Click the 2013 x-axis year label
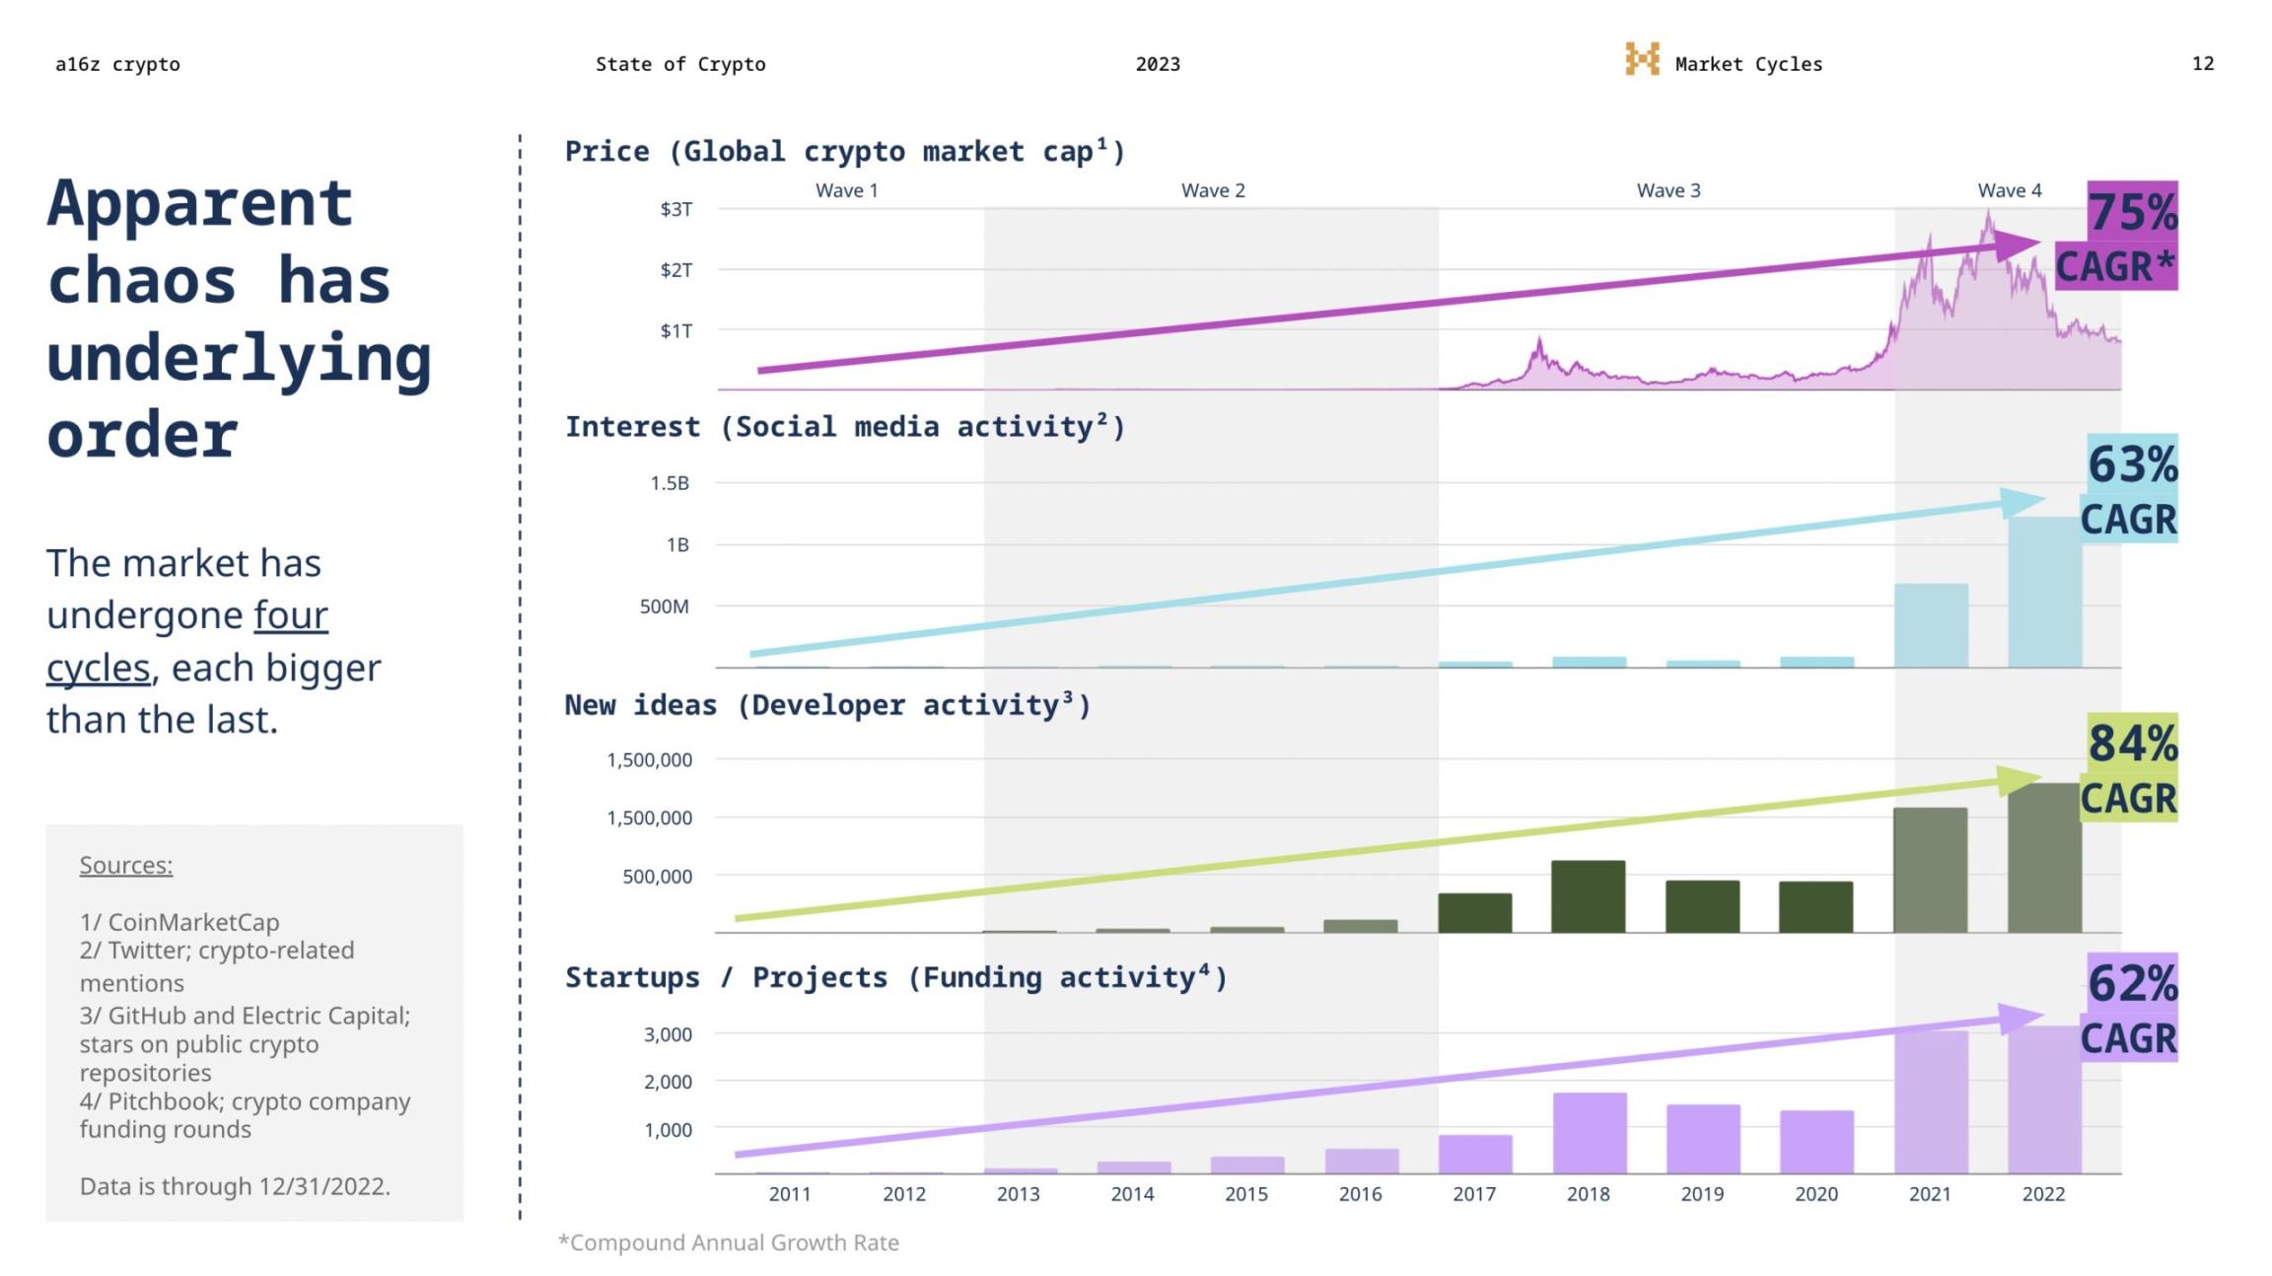The width and height of the screenshot is (2272, 1276). click(1018, 1194)
